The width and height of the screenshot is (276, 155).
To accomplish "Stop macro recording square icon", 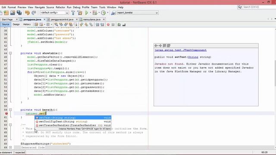I will 113,25.
